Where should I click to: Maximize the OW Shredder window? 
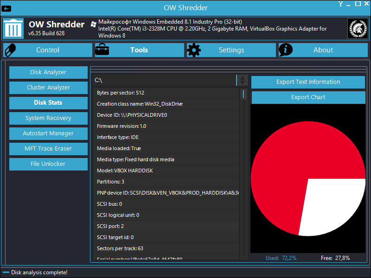358,4
